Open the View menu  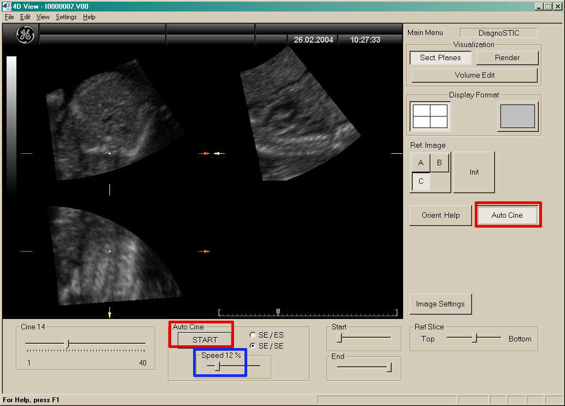click(43, 17)
